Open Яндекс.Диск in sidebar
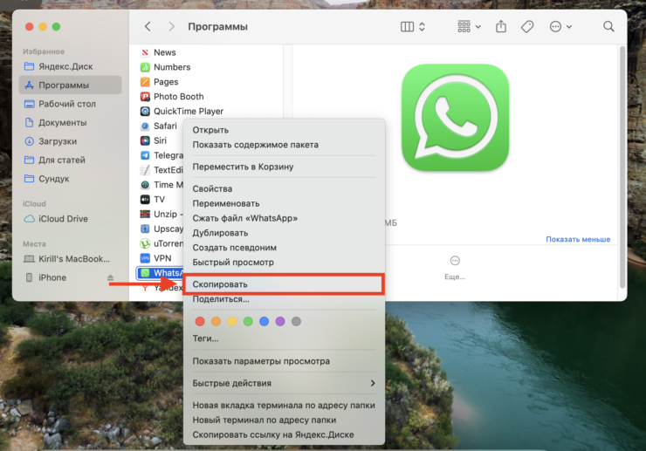 click(x=70, y=66)
